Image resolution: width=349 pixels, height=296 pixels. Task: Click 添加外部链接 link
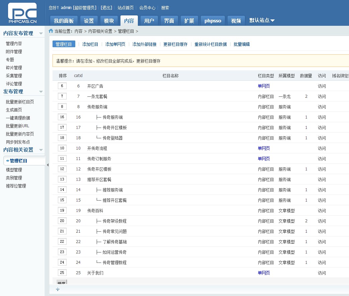[144, 44]
